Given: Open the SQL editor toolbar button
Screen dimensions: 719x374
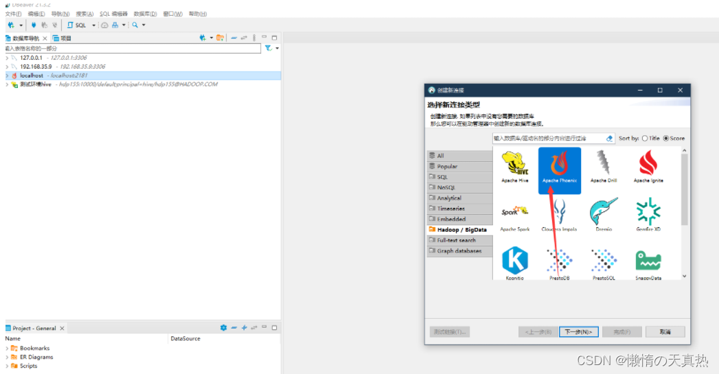Looking at the screenshot, I should click(x=77, y=25).
